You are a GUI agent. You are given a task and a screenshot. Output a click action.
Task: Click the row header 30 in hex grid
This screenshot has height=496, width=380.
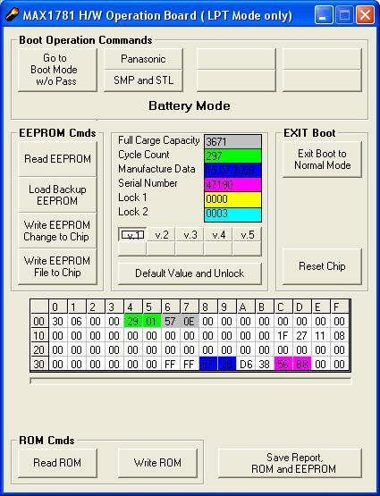pos(39,364)
